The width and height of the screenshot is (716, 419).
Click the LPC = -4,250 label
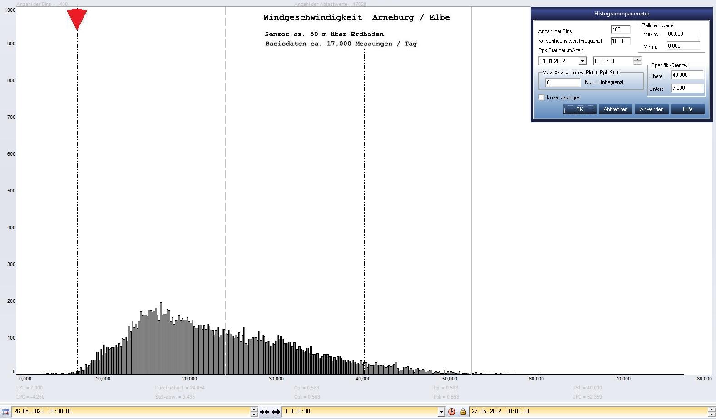30,397
